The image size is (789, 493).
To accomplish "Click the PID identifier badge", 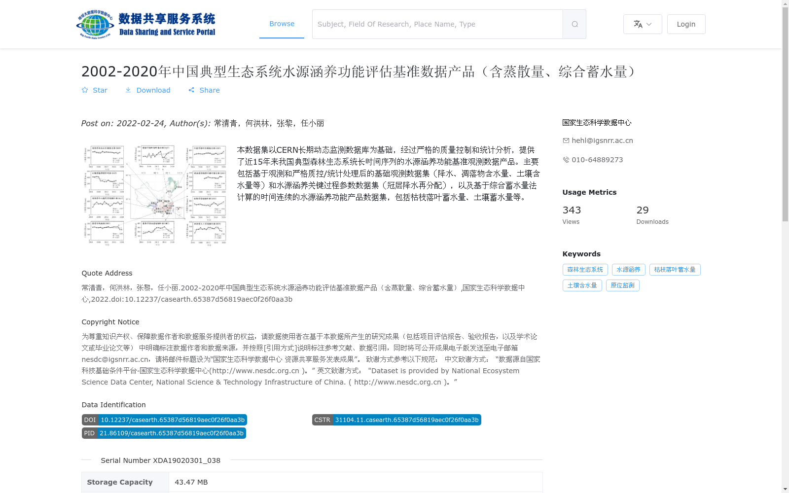I will click(164, 433).
